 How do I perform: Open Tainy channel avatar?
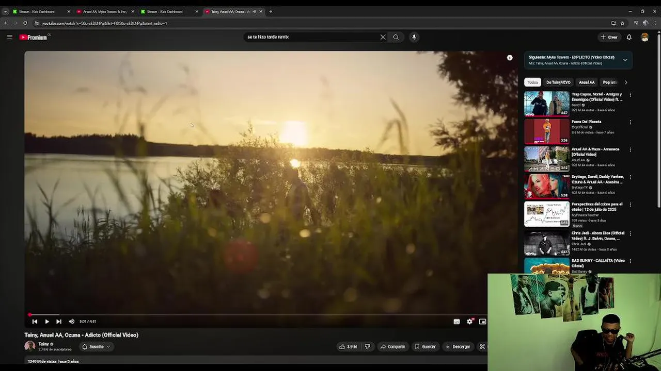(x=30, y=346)
